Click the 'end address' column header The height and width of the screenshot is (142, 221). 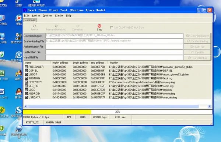[x=98, y=63]
